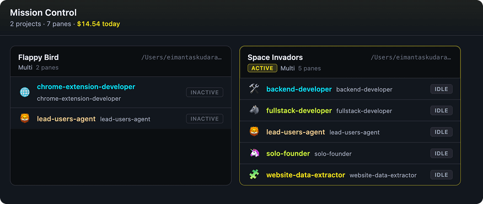
Task: Click gray lead-users-agent subtitle in Flappy Bird
Action: click(x=125, y=119)
